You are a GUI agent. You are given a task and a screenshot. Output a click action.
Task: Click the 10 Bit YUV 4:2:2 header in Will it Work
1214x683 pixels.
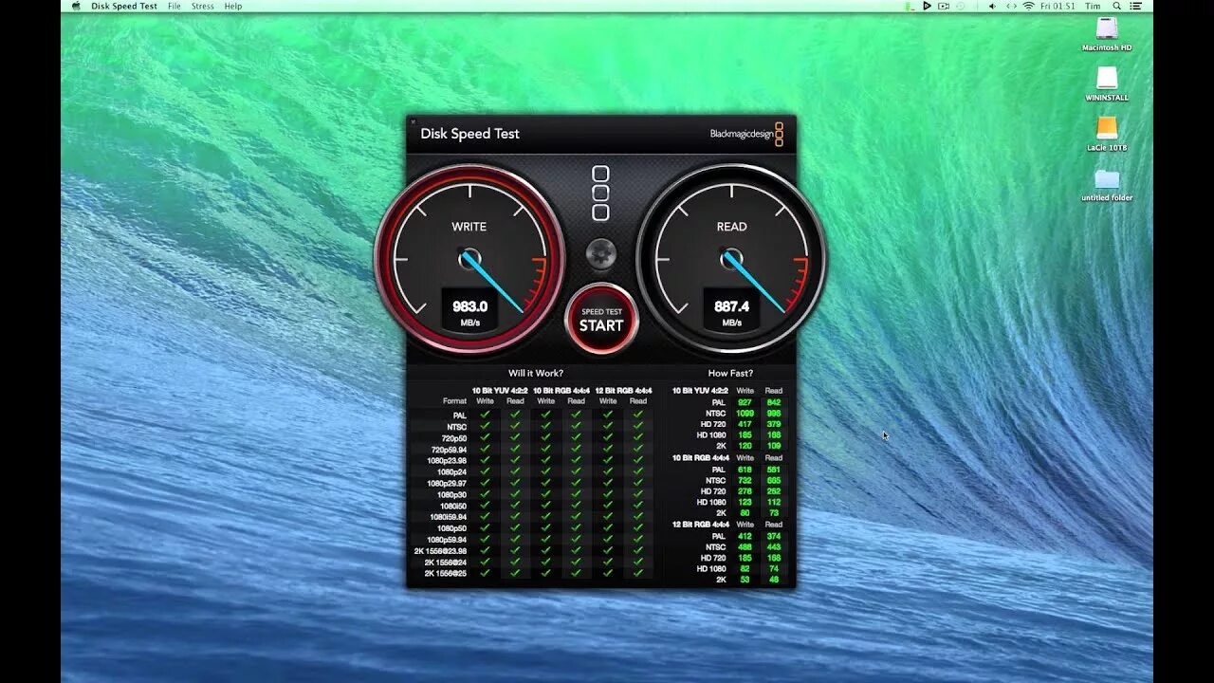pyautogui.click(x=500, y=390)
